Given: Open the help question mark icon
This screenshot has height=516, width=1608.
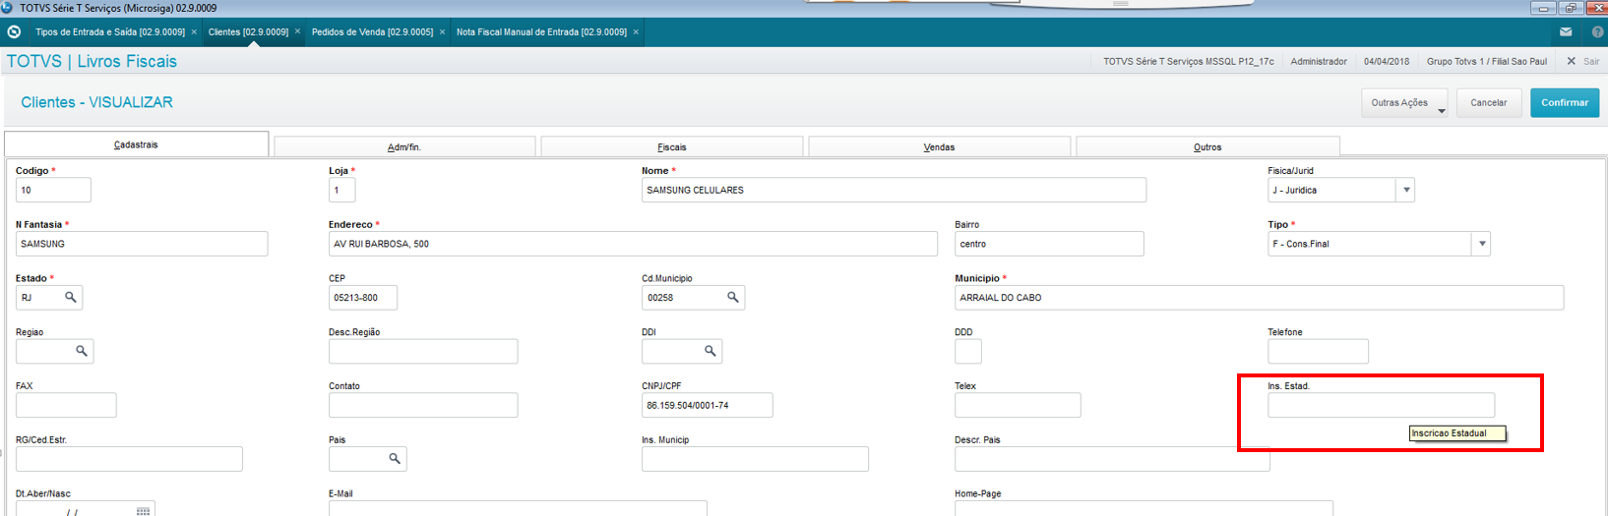Looking at the screenshot, I should [x=1597, y=32].
